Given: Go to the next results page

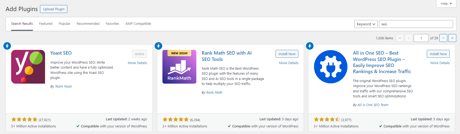Looking at the screenshot, I should (x=443, y=38).
